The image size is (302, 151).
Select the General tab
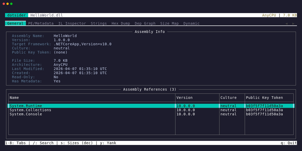(15, 23)
